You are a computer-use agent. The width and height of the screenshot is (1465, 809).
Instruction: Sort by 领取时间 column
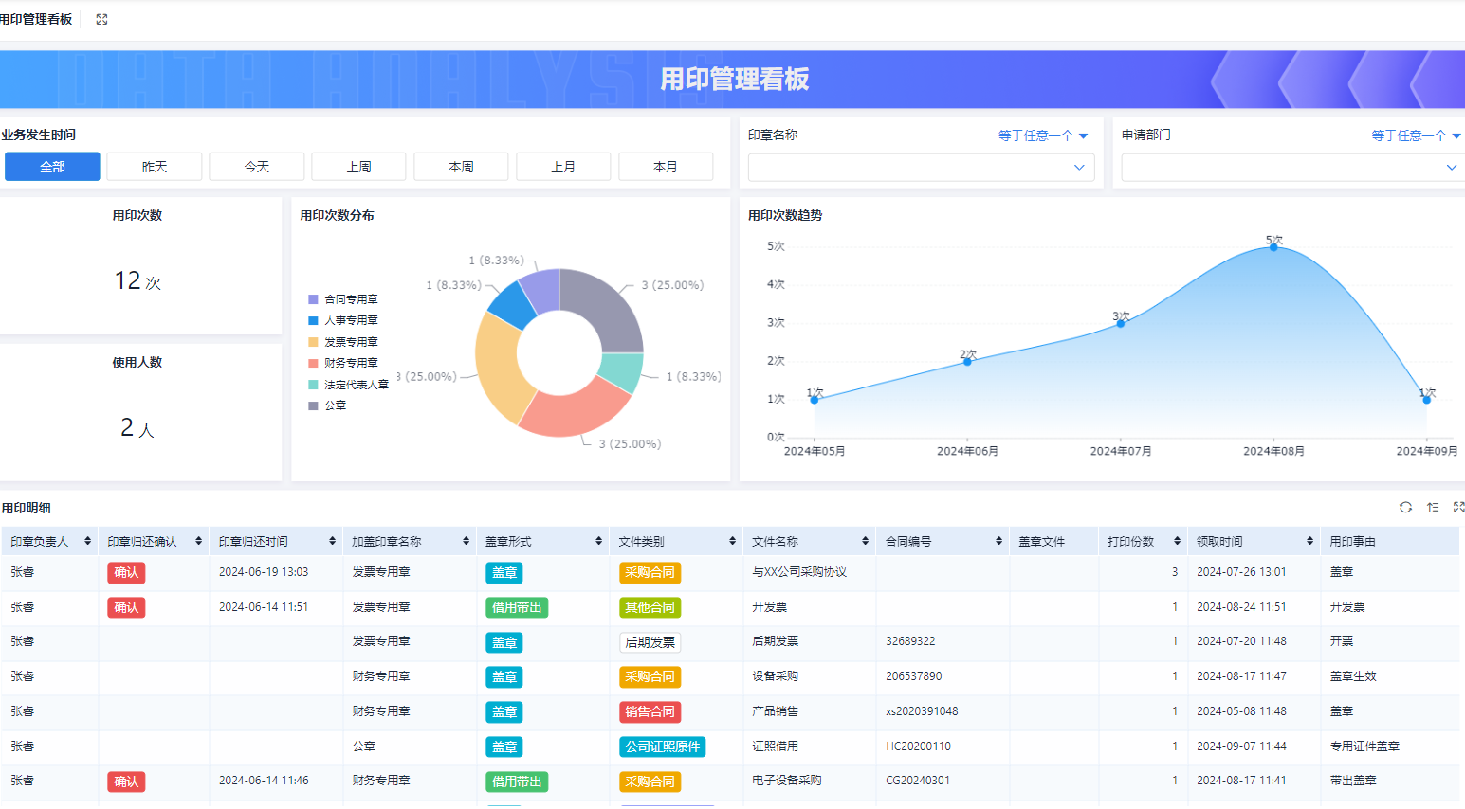pyautogui.click(x=1309, y=541)
